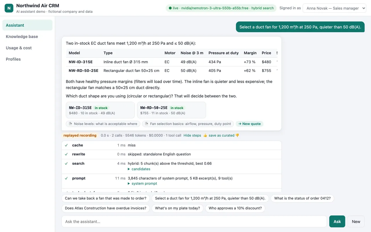Click the rewrite step checkmark
The width and height of the screenshot is (371, 232).
click(x=66, y=154)
